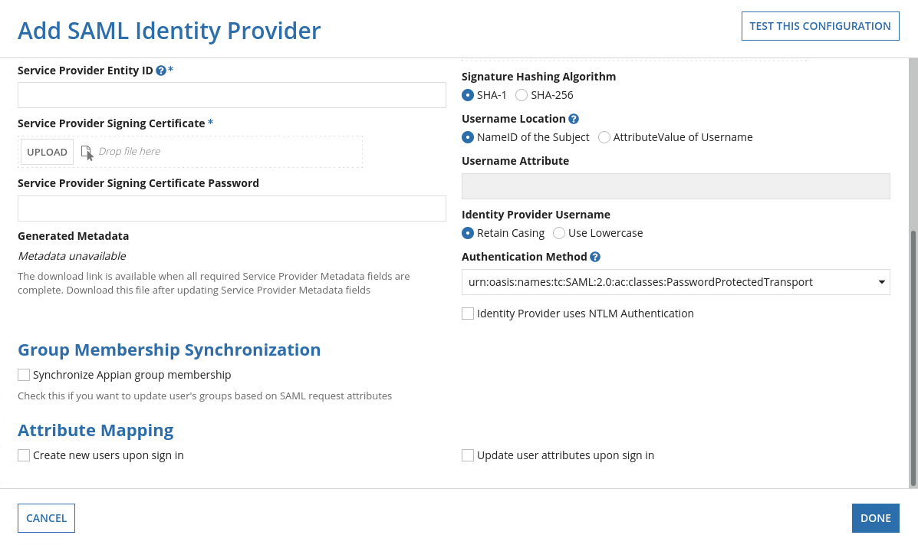Select SHA-1 hashing algorithm
The width and height of the screenshot is (918, 545).
coord(468,95)
